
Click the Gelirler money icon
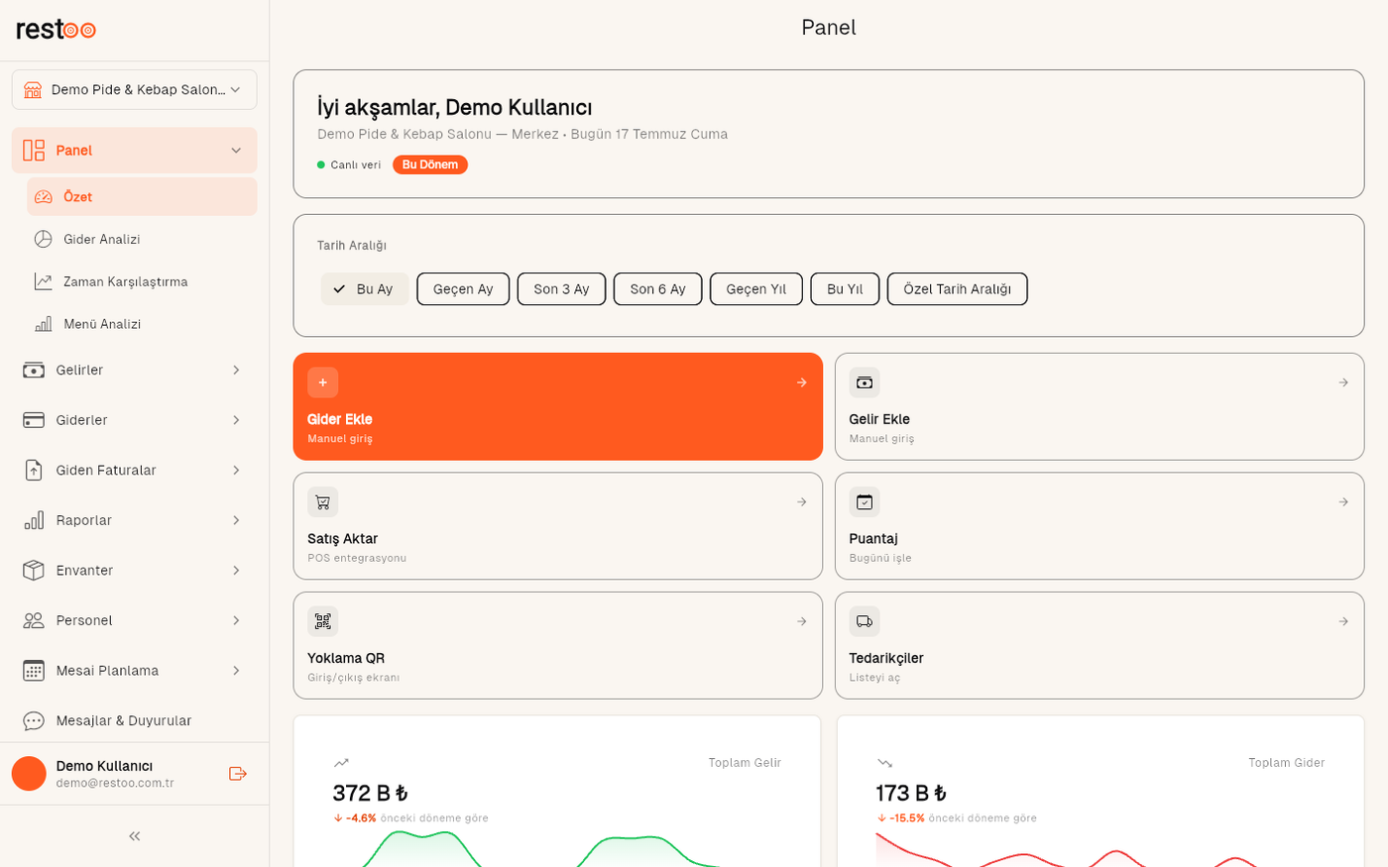pyautogui.click(x=34, y=371)
